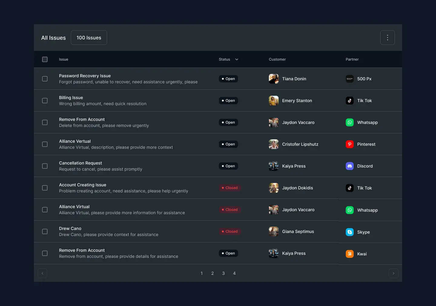Click Whatsapp icon in Remove From Account open row
Viewport: 436px width, 306px height.
(x=350, y=122)
